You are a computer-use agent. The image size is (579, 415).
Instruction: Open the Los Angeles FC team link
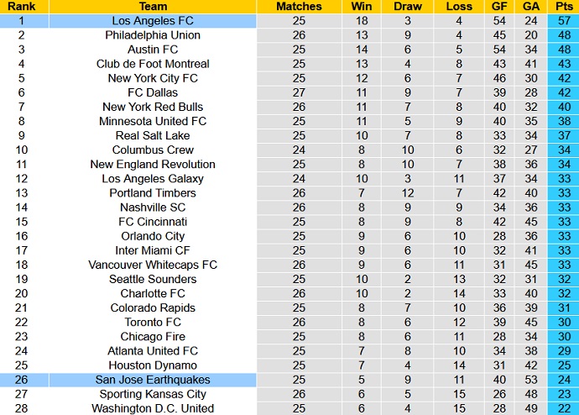tap(153, 21)
